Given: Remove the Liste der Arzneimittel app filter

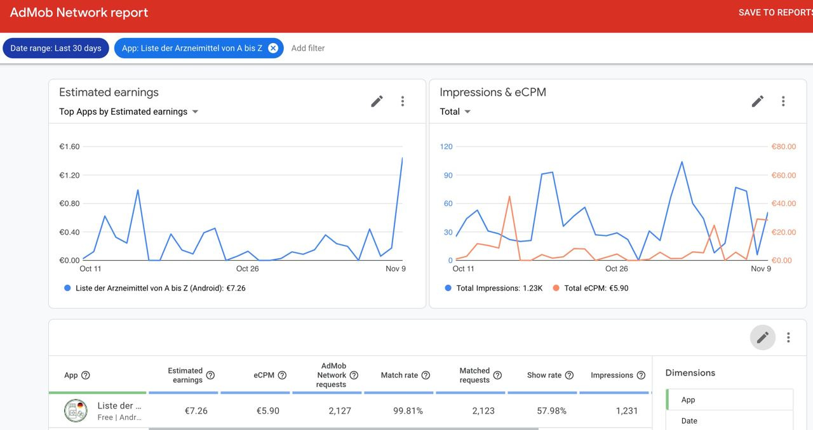Looking at the screenshot, I should click(x=273, y=48).
